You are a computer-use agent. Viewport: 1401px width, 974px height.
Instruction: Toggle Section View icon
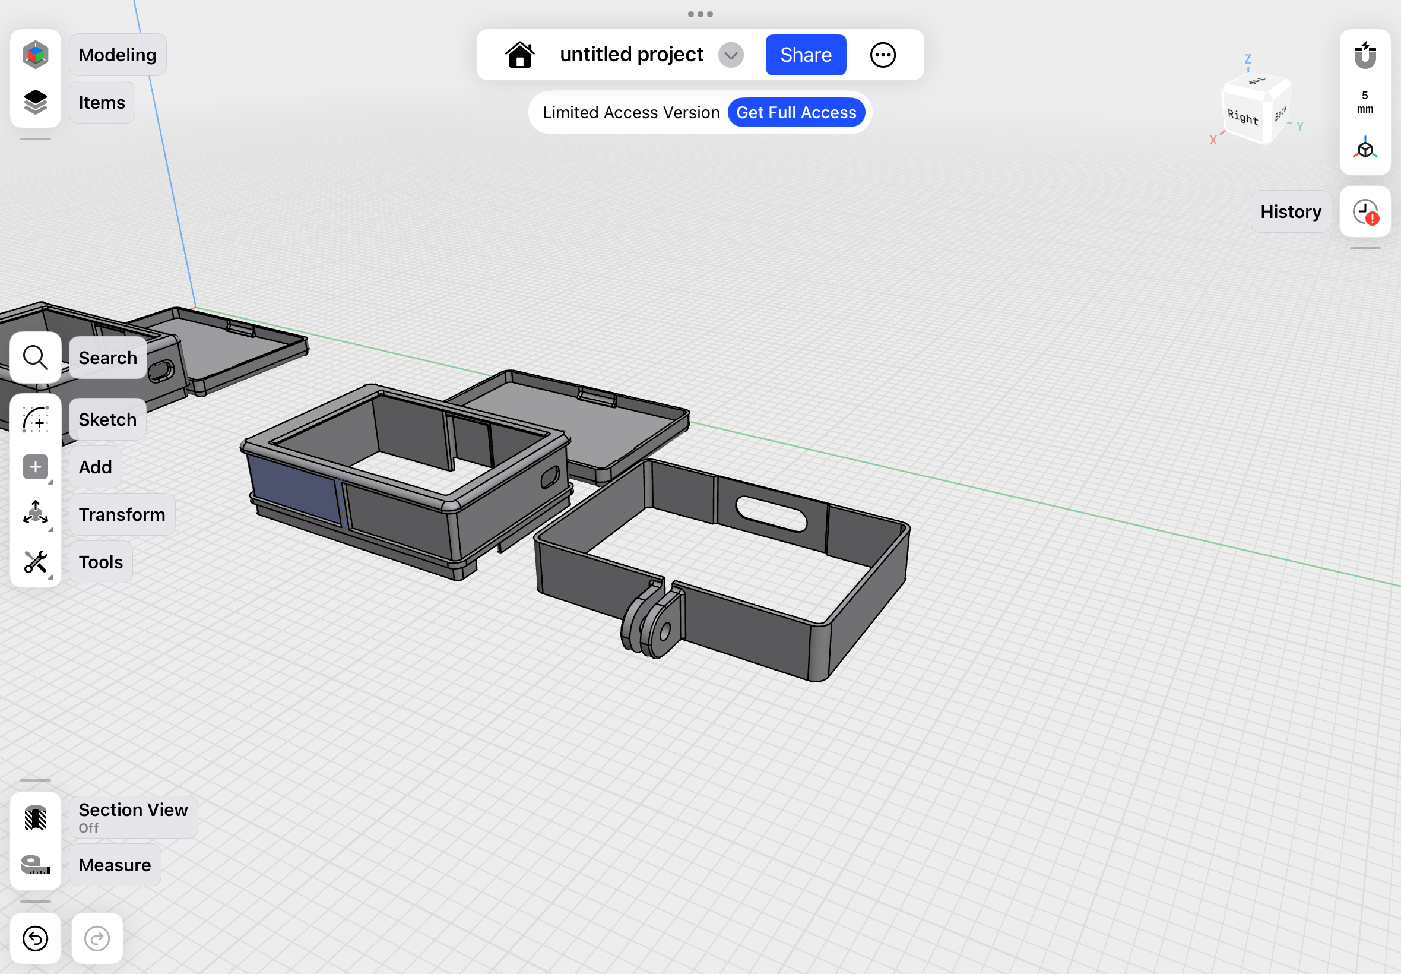coord(36,817)
